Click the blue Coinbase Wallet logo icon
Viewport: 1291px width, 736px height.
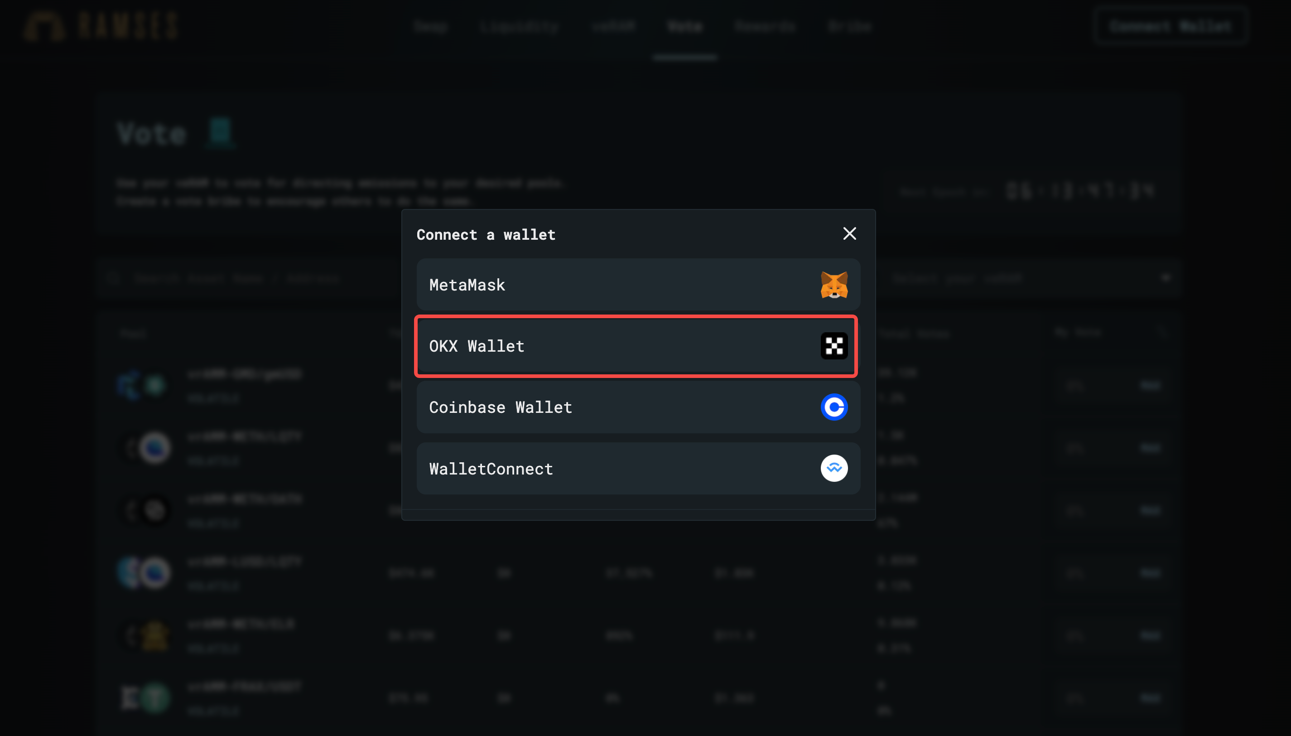pyautogui.click(x=833, y=407)
